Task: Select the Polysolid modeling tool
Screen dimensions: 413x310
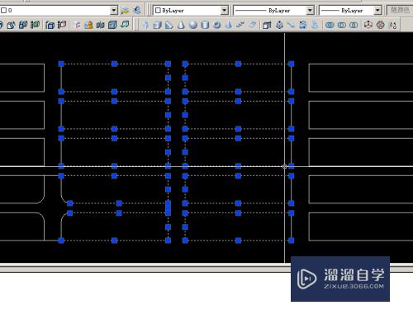Action: coord(145,25)
